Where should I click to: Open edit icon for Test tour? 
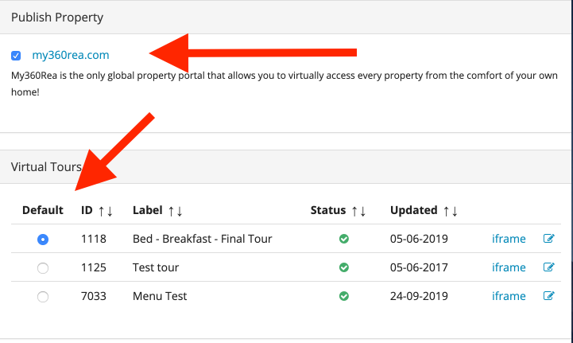548,267
